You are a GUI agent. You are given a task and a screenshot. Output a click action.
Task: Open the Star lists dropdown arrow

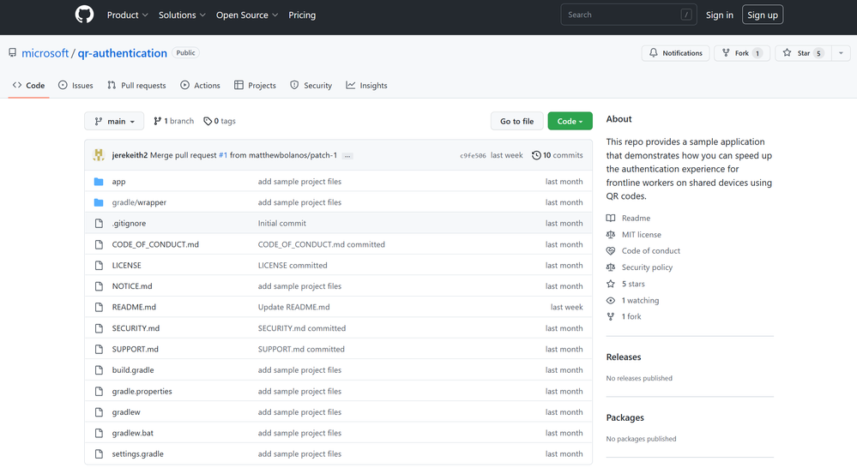[x=842, y=53]
